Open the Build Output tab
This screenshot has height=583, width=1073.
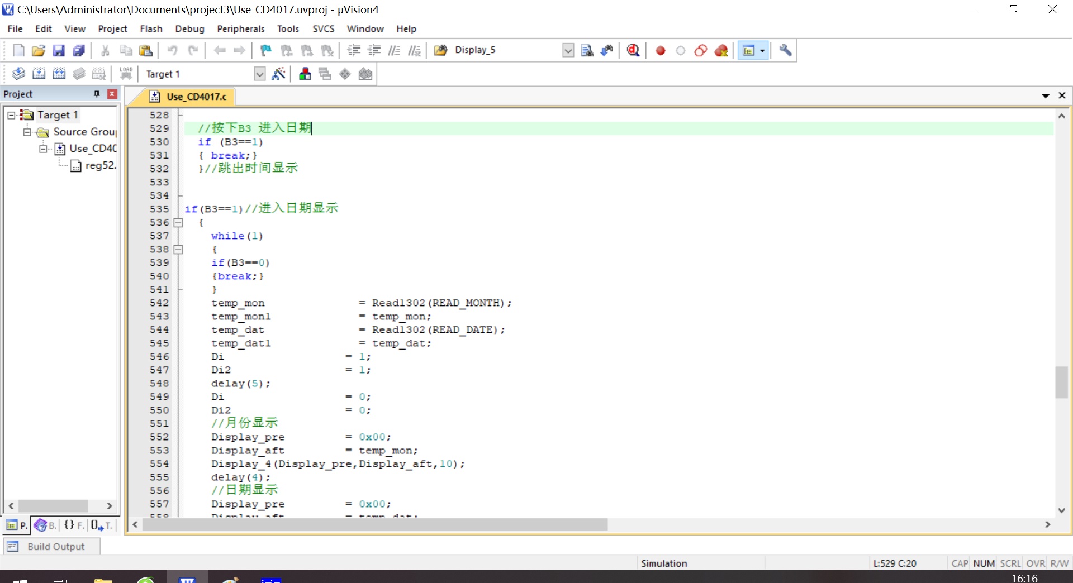pyautogui.click(x=51, y=546)
